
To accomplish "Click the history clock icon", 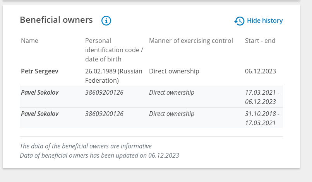I will coord(239,21).
